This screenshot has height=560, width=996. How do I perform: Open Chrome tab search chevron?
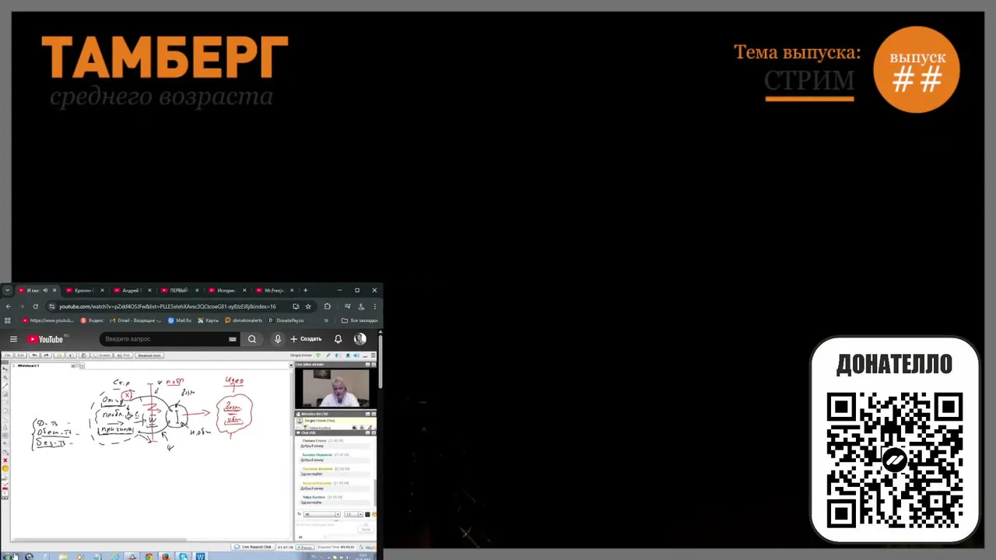point(7,290)
